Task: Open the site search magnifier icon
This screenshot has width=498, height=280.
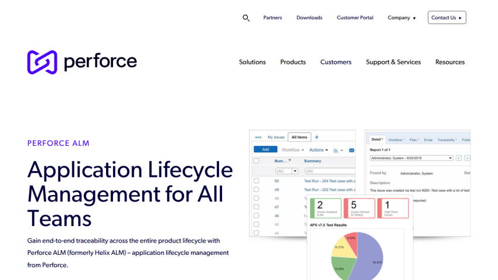Action: [x=246, y=18]
